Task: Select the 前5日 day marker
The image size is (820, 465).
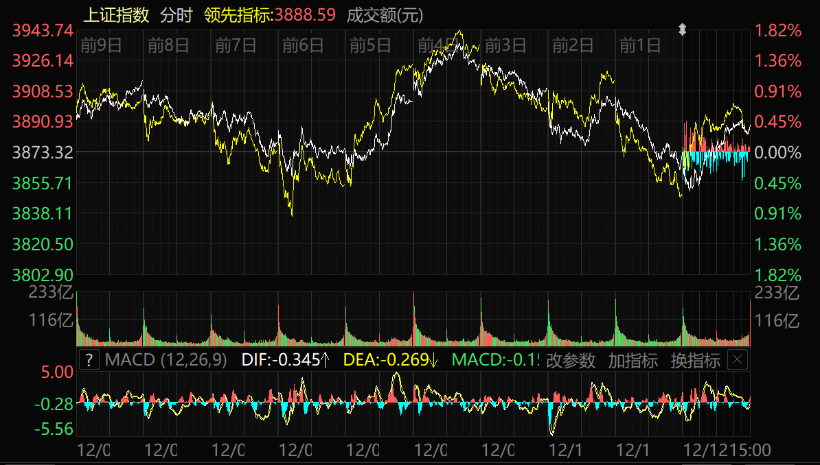Action: 370,46
